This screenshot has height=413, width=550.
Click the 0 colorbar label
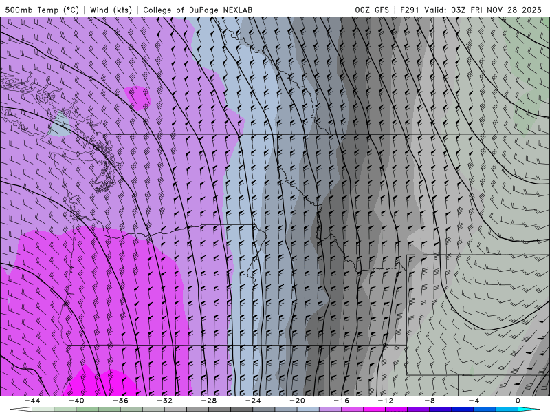518,401
